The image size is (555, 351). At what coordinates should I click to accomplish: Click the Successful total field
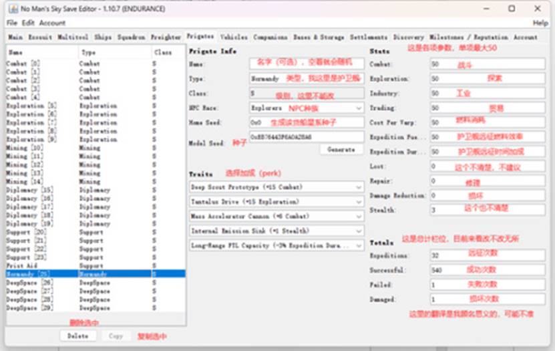488,270
